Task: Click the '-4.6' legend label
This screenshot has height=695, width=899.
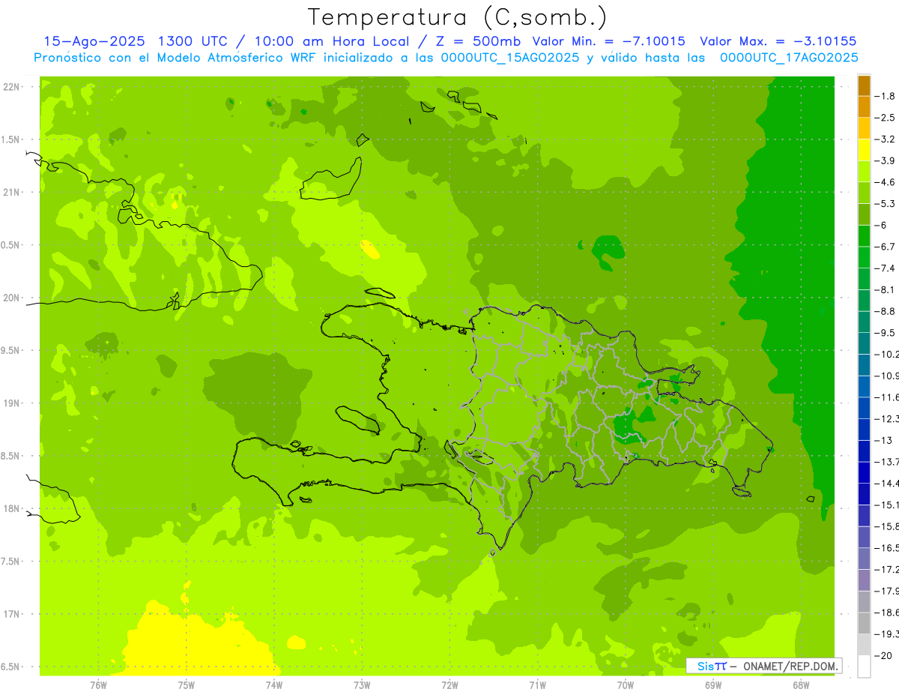Action: pyautogui.click(x=885, y=182)
